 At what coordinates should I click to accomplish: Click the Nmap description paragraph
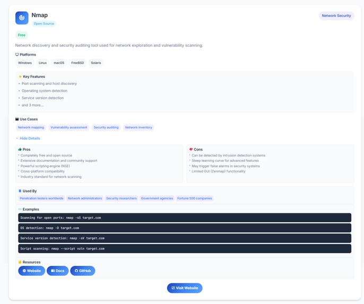109,45
